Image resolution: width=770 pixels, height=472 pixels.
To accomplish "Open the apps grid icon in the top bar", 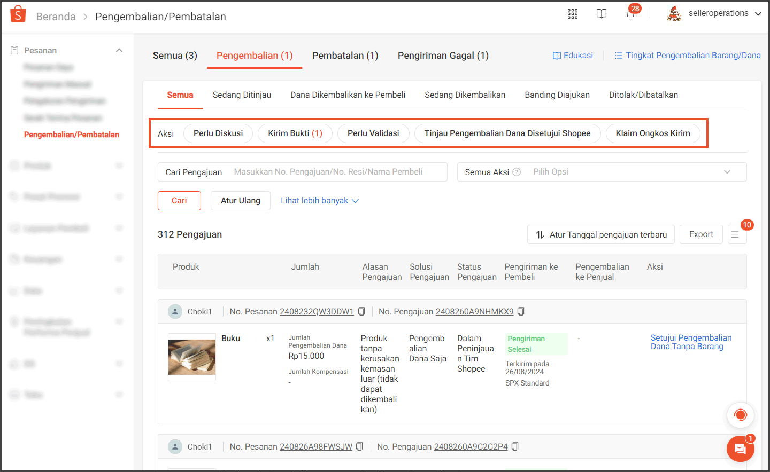I will click(572, 13).
